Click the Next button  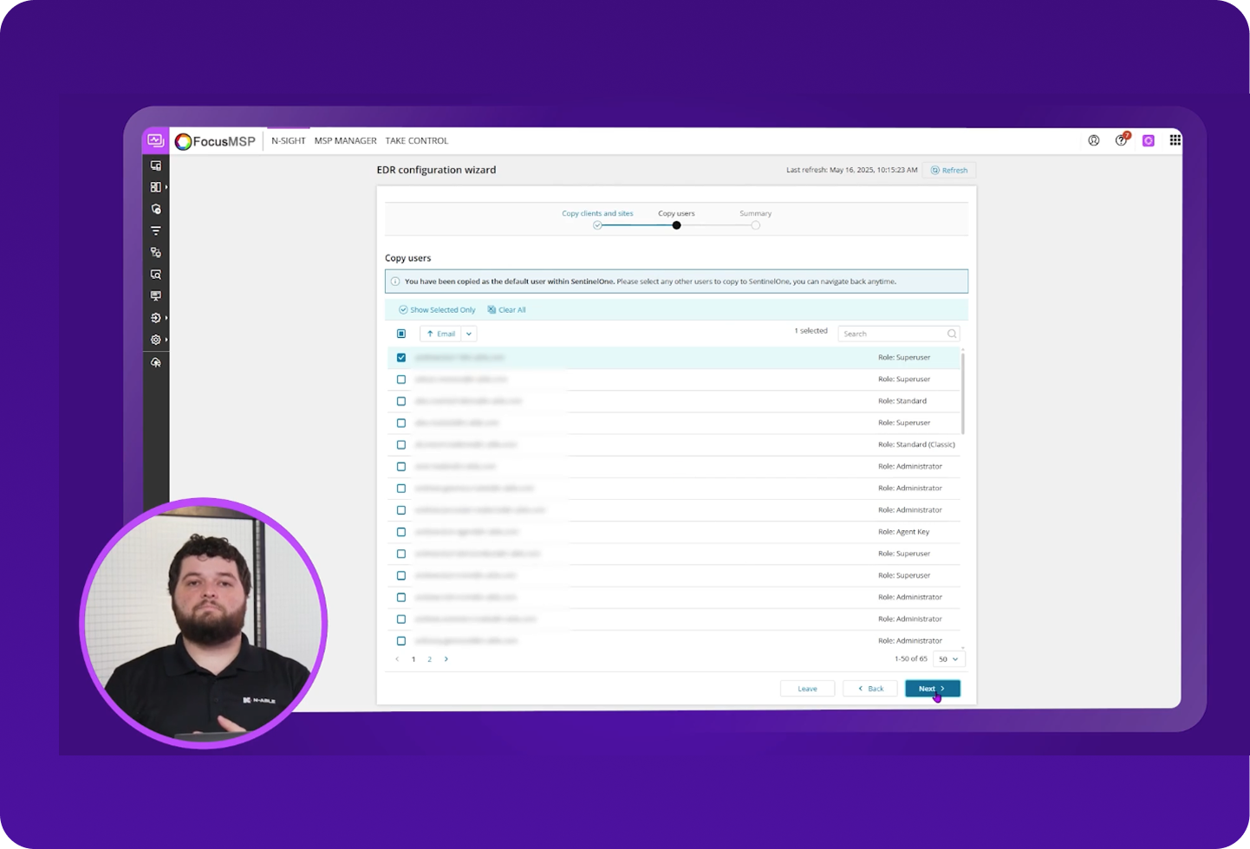pyautogui.click(x=932, y=689)
